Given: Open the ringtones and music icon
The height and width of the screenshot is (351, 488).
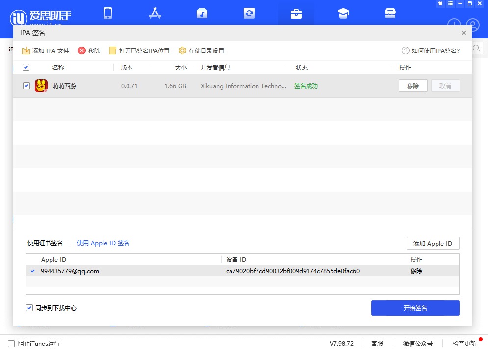Looking at the screenshot, I should click(x=202, y=13).
